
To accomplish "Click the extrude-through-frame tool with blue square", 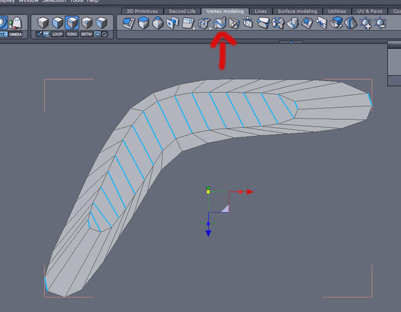I will [x=172, y=23].
